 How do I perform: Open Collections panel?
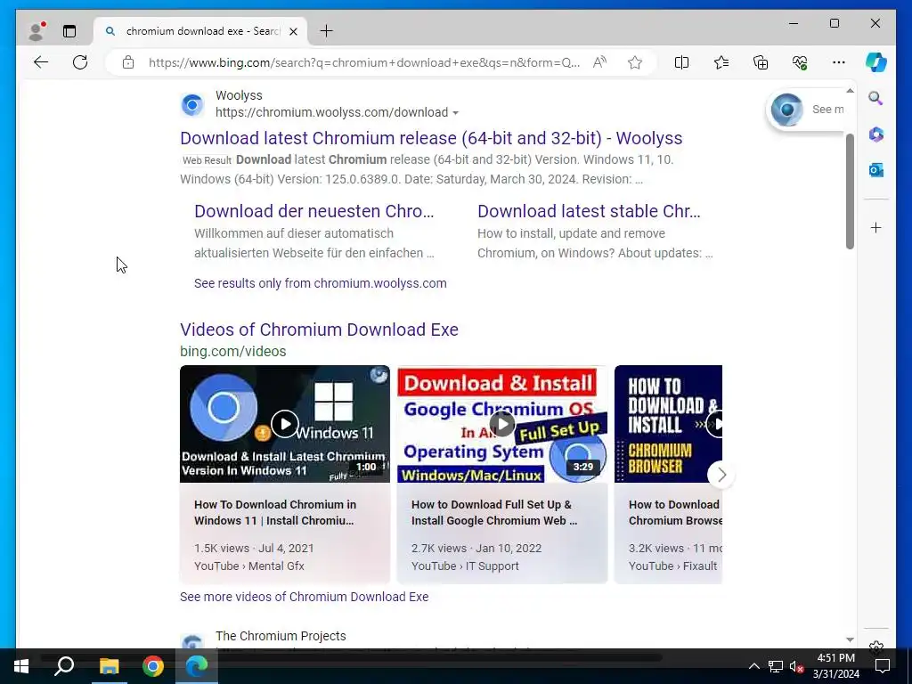[x=761, y=62]
